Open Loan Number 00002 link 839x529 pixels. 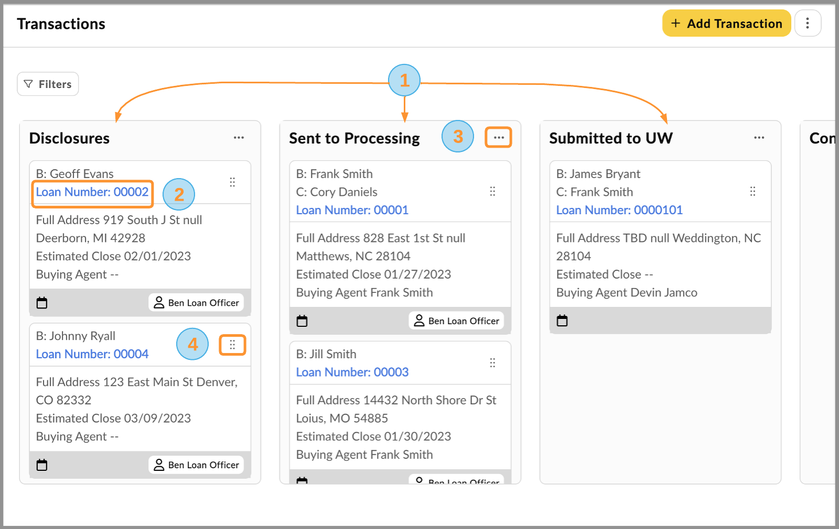click(x=92, y=192)
